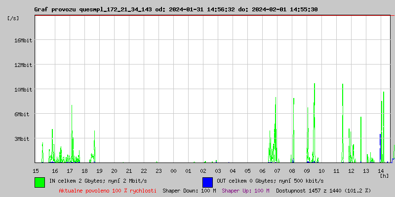Select hour 23 on the time axis
This screenshot has height=197, width=395.
click(x=158, y=171)
